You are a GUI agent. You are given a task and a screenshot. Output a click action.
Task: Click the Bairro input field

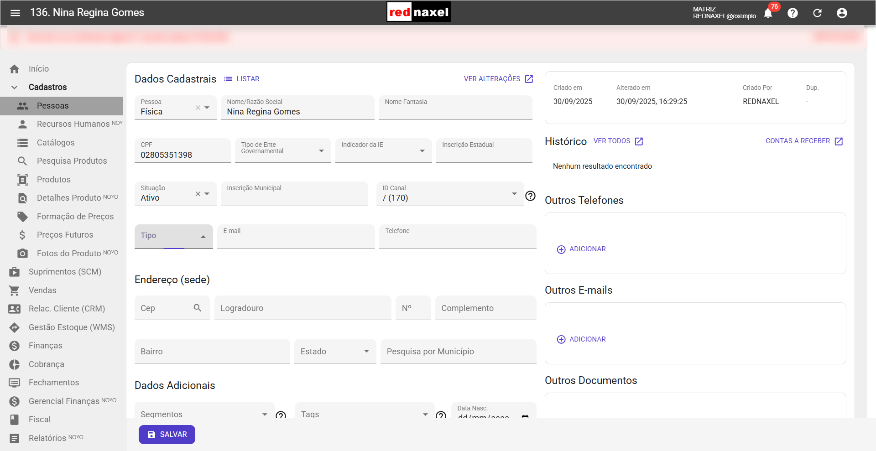pyautogui.click(x=212, y=351)
